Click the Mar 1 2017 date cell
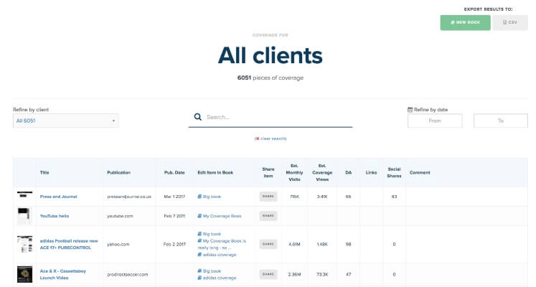536x287 pixels. coord(174,197)
